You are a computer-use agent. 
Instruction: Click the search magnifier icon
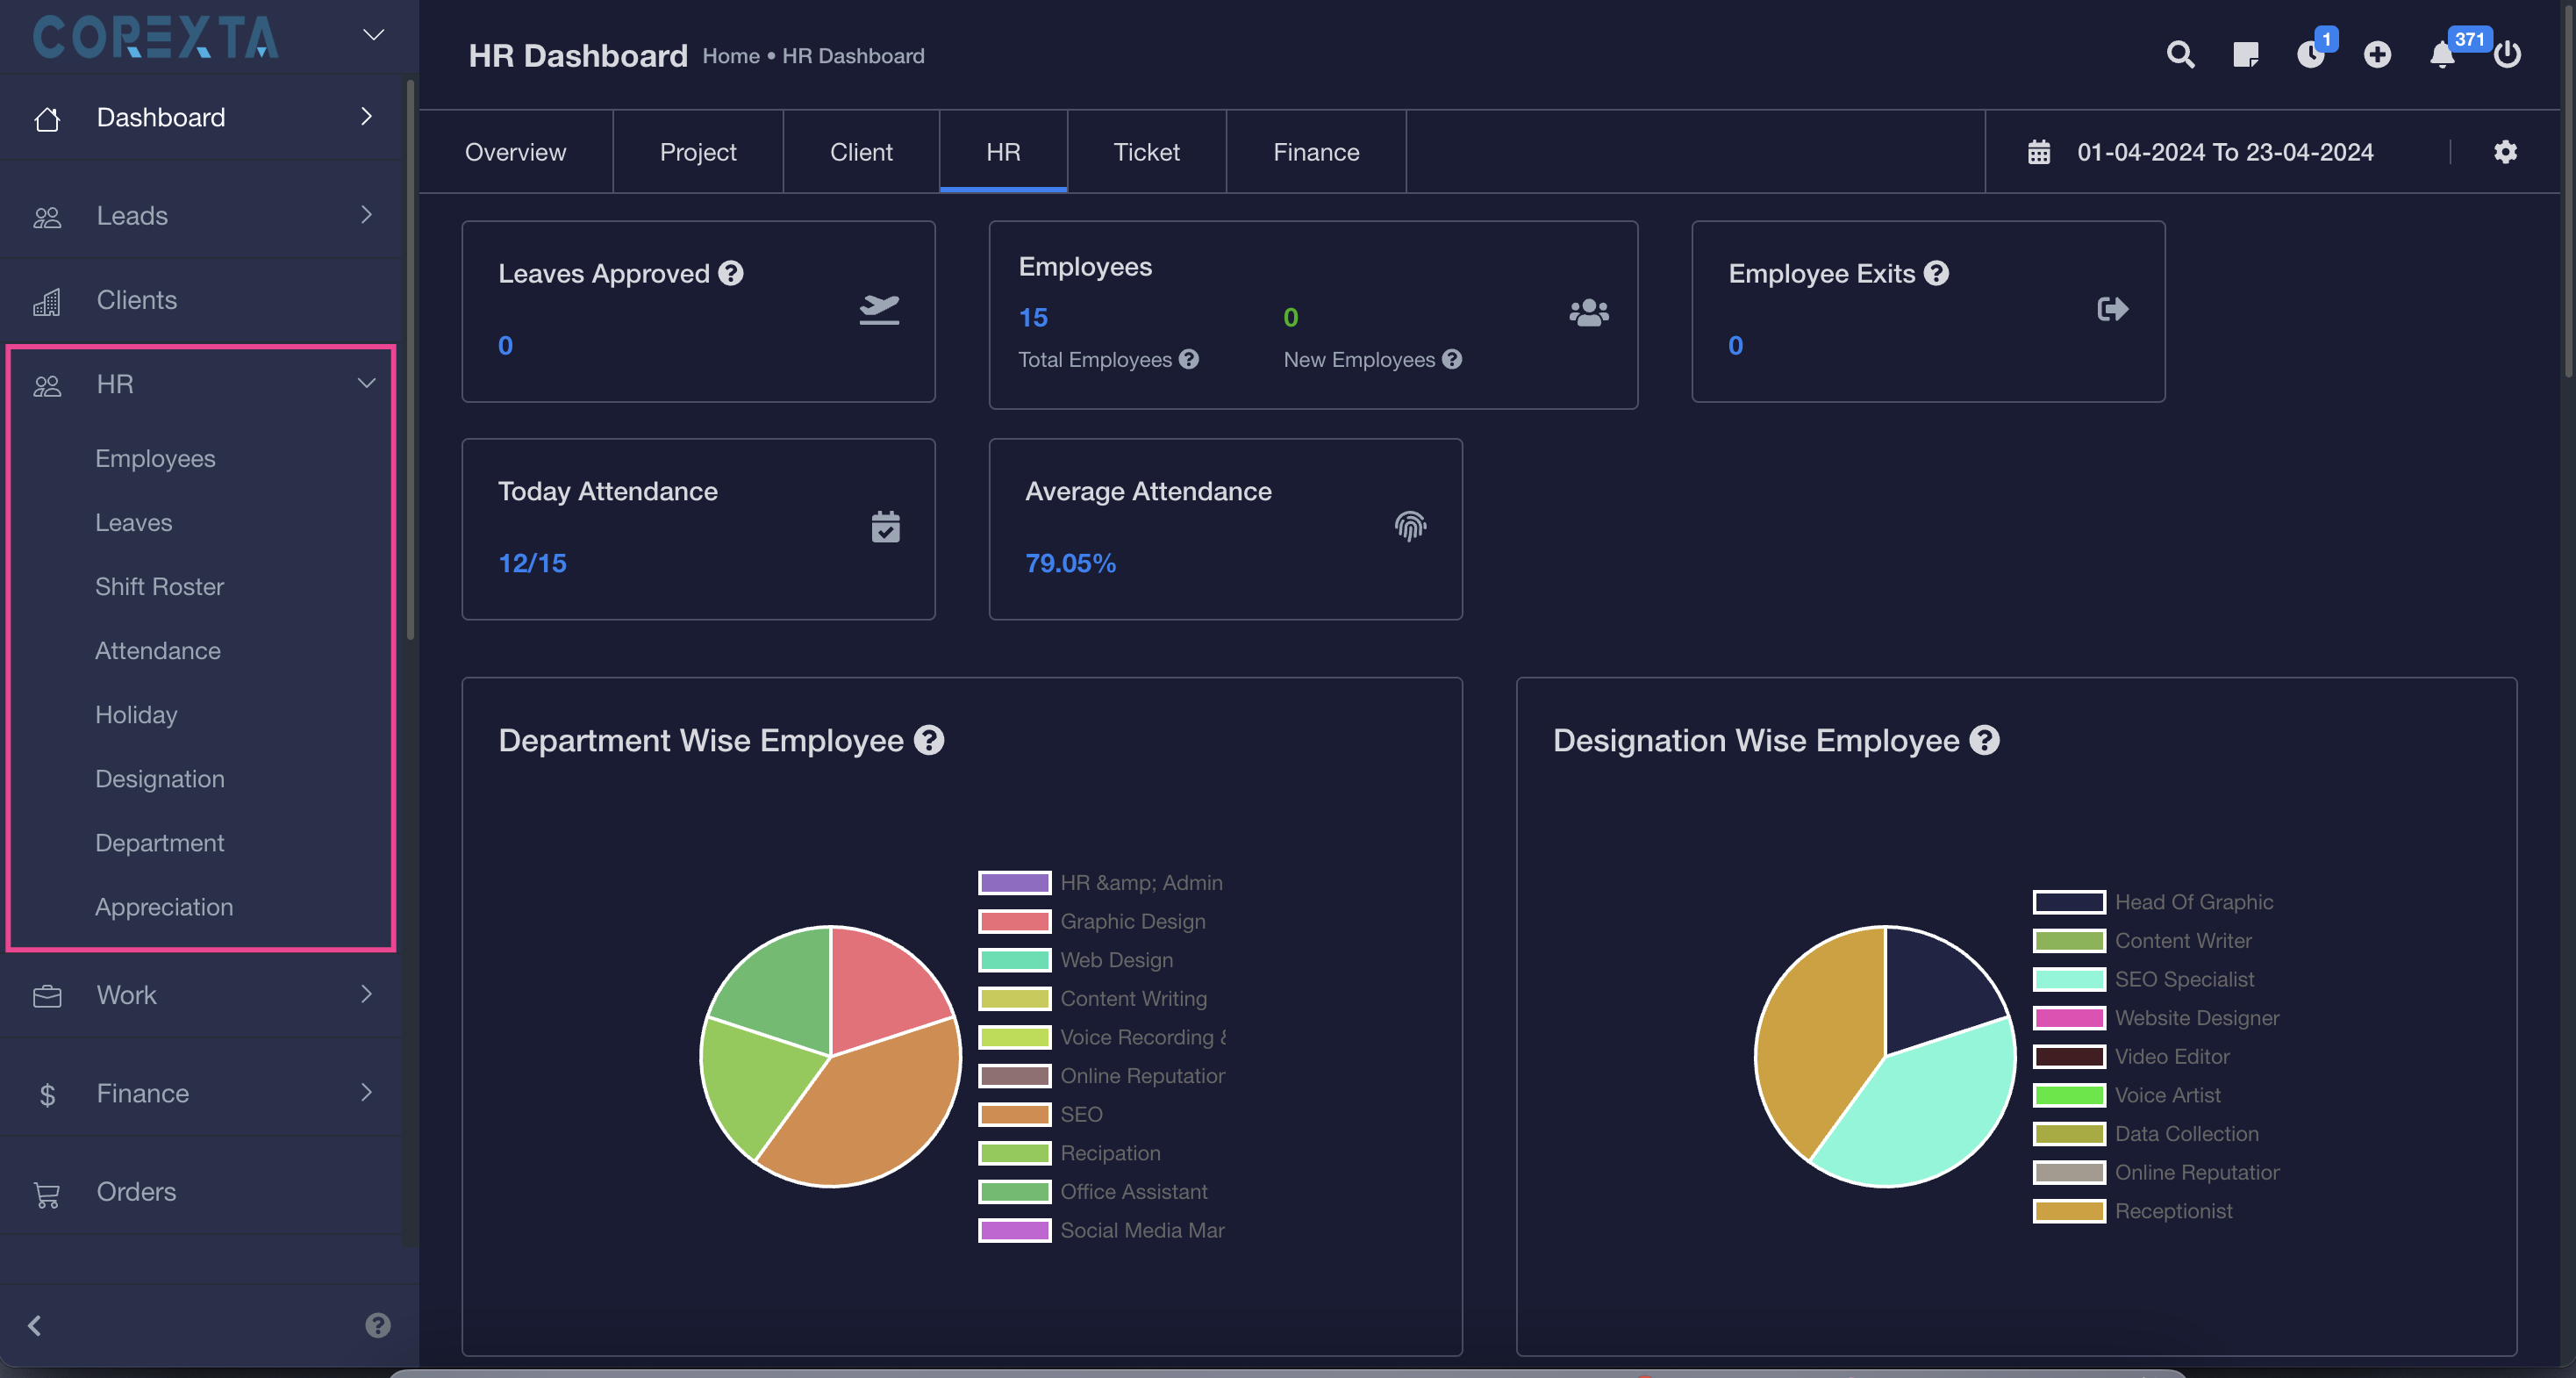click(2180, 54)
